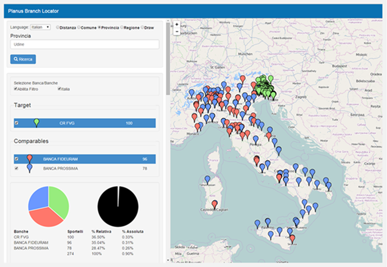Click the red map marker in southeastern Sicily
Viewport: 387px width, 267px height.
pyautogui.click(x=292, y=239)
